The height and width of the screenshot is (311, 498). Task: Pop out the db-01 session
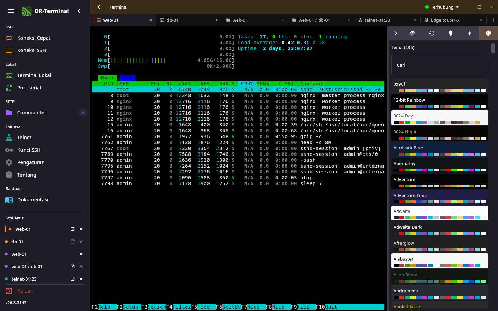[x=73, y=242]
